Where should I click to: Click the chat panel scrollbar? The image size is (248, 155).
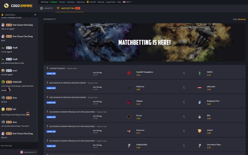37,114
